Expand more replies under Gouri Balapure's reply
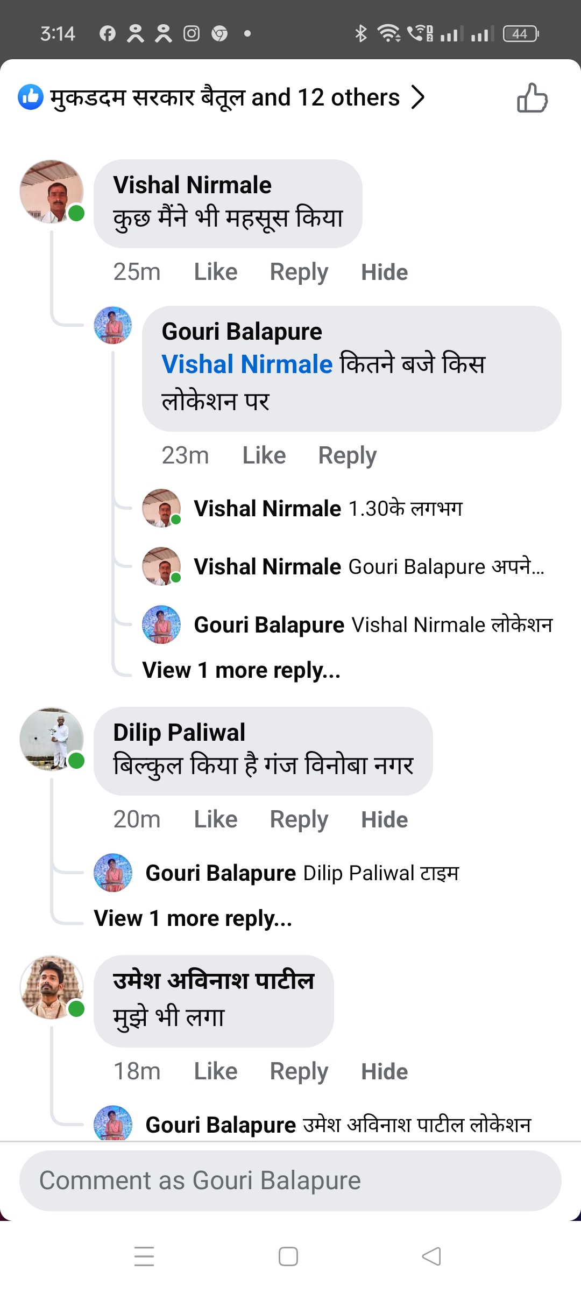The height and width of the screenshot is (1292, 581). click(241, 670)
